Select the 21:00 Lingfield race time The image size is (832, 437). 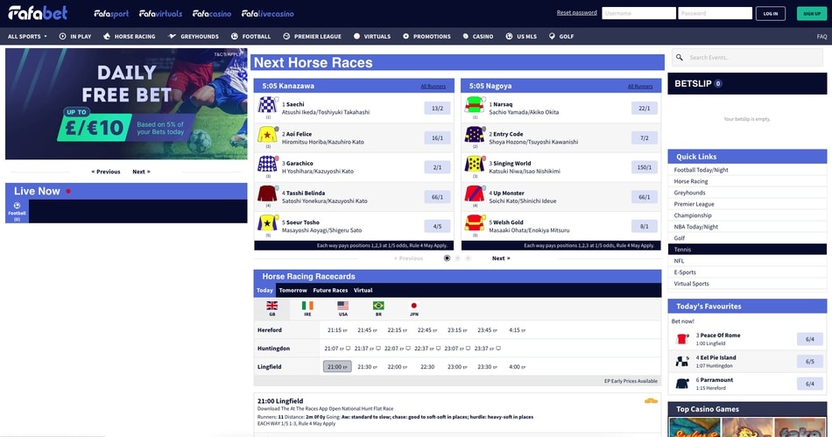pyautogui.click(x=337, y=366)
